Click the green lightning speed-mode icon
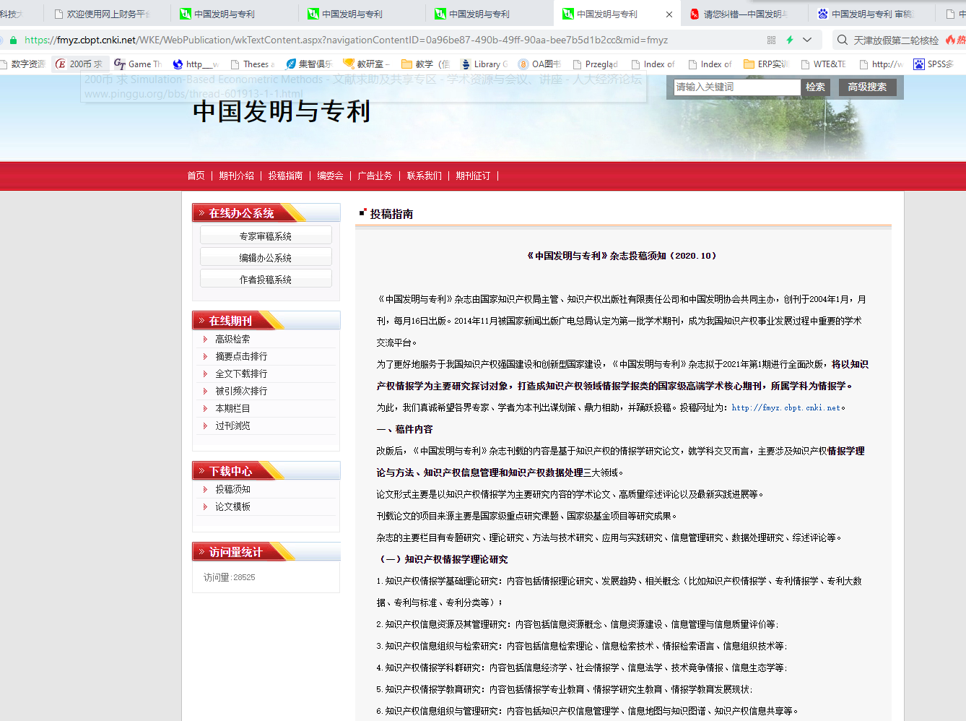Image resolution: width=966 pixels, height=721 pixels. tap(790, 40)
